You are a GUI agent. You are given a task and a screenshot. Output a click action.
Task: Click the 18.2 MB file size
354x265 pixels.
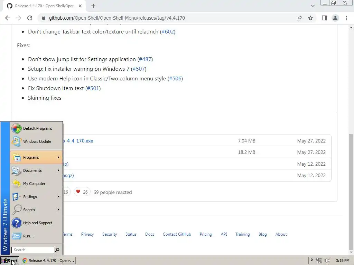246,152
